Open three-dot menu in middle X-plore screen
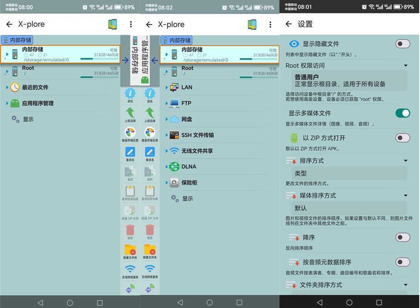 pyautogui.click(x=270, y=25)
